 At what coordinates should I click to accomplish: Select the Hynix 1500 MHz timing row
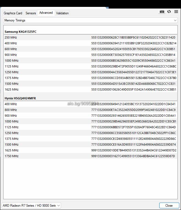(x=91, y=144)
